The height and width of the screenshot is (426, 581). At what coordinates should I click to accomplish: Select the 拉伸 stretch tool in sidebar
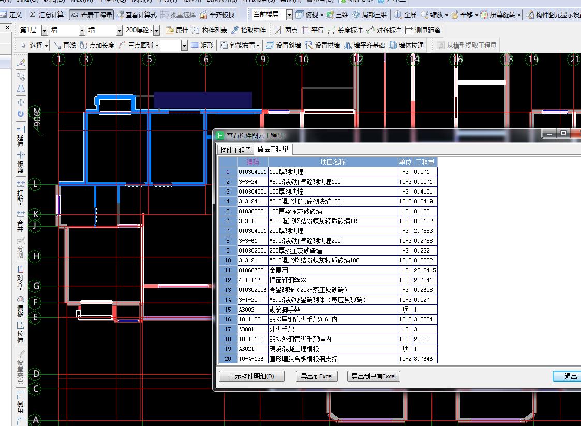tap(20, 332)
